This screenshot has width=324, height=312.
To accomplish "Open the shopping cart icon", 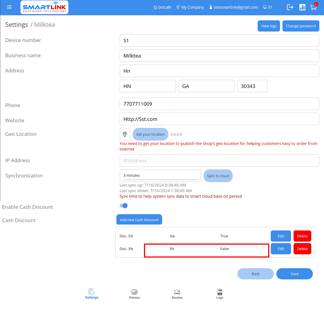I will click(313, 7).
